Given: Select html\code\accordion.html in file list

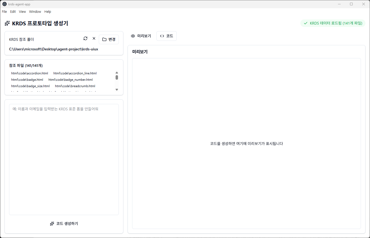Looking at the screenshot, I should [x=30, y=73].
